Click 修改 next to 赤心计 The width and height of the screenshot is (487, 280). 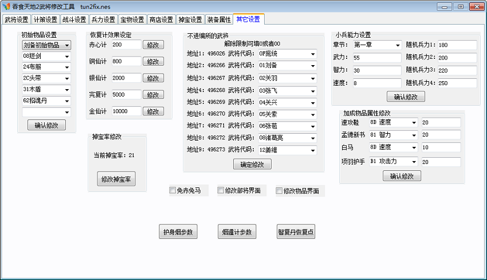[153, 45]
